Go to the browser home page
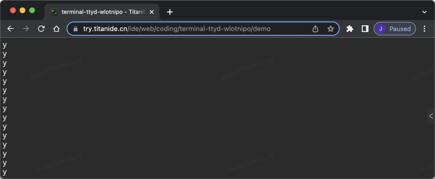 point(57,29)
